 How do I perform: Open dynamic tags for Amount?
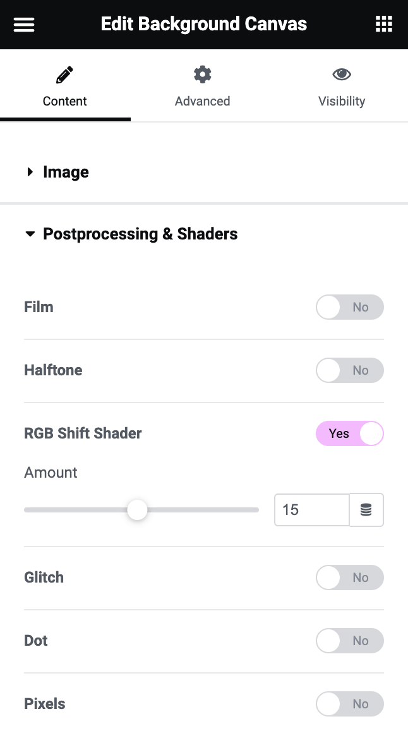366,510
